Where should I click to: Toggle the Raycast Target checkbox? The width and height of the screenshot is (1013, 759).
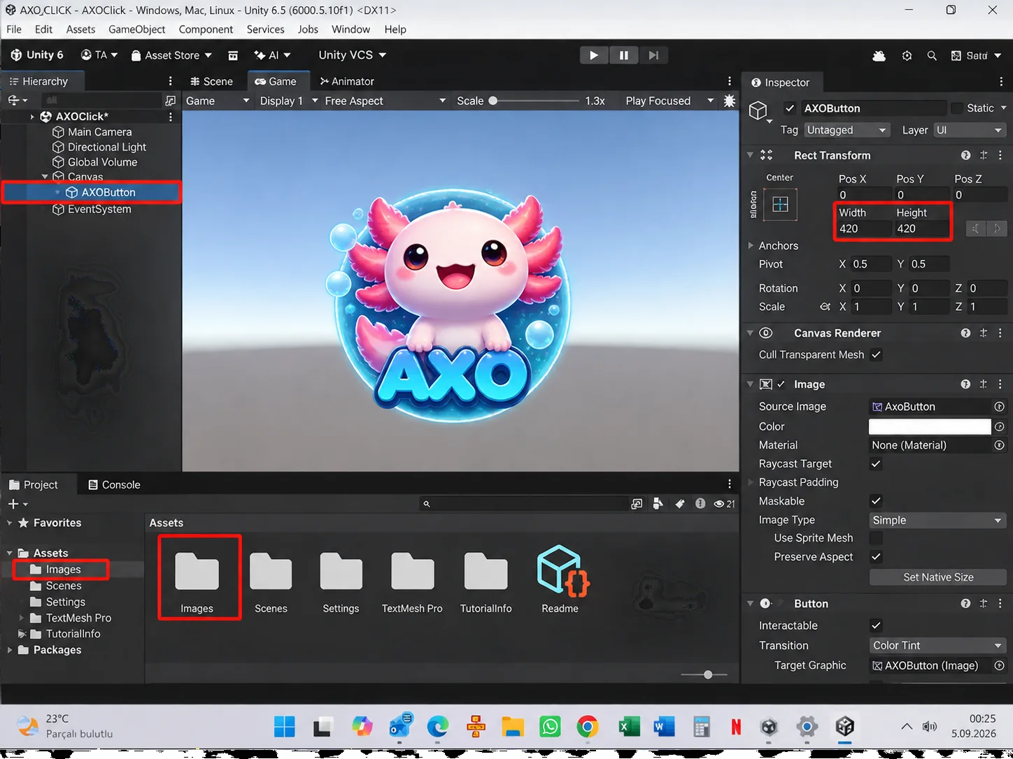click(x=876, y=463)
